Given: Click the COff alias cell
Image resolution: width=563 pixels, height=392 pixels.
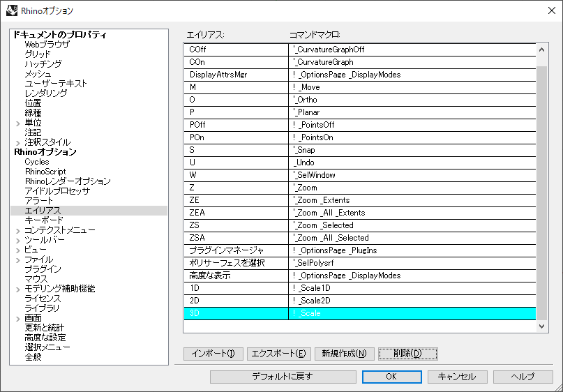Looking at the screenshot, I should [237, 50].
